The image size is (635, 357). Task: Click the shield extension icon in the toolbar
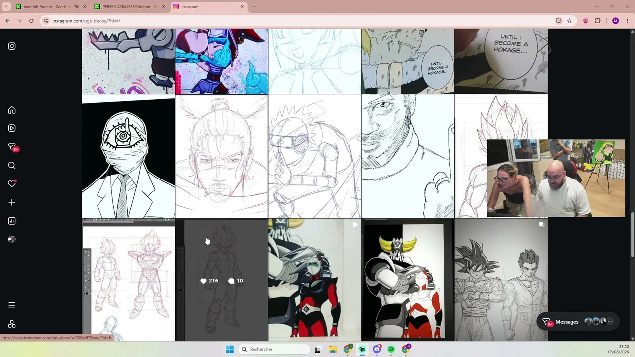586,21
